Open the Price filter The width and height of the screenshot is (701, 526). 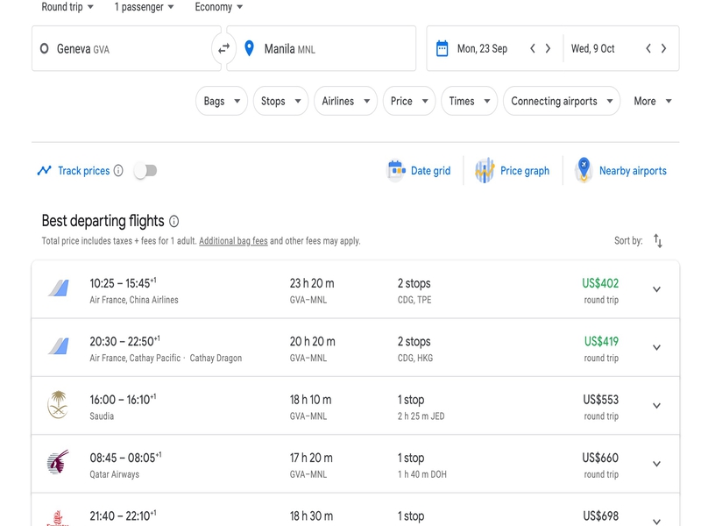(x=409, y=101)
